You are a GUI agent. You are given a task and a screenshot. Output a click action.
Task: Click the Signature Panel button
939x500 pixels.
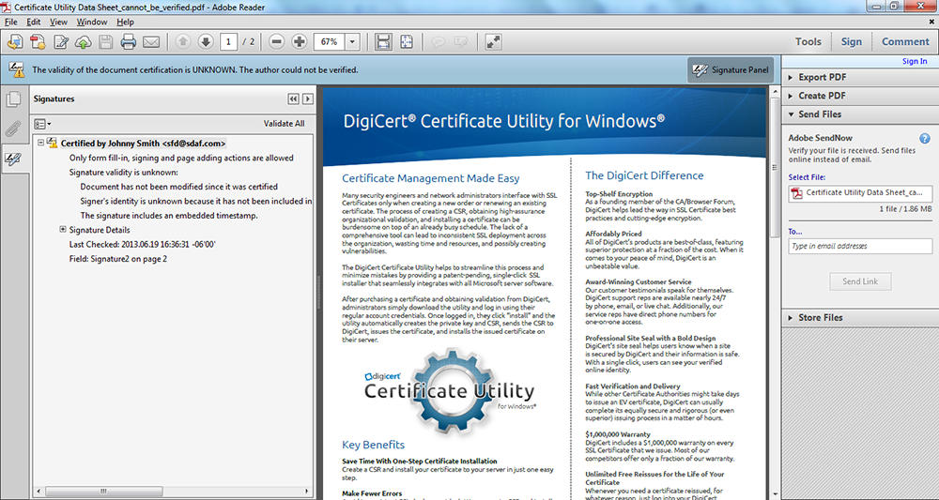[731, 70]
